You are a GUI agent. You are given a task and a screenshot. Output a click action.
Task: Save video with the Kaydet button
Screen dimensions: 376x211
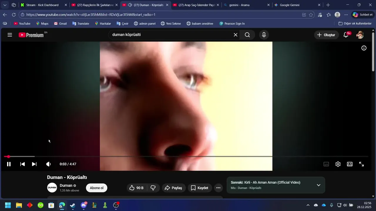pyautogui.click(x=200, y=188)
